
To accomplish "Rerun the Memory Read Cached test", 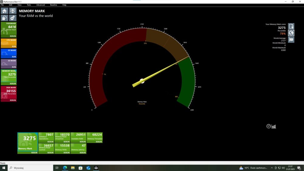I will click(x=50, y=152).
